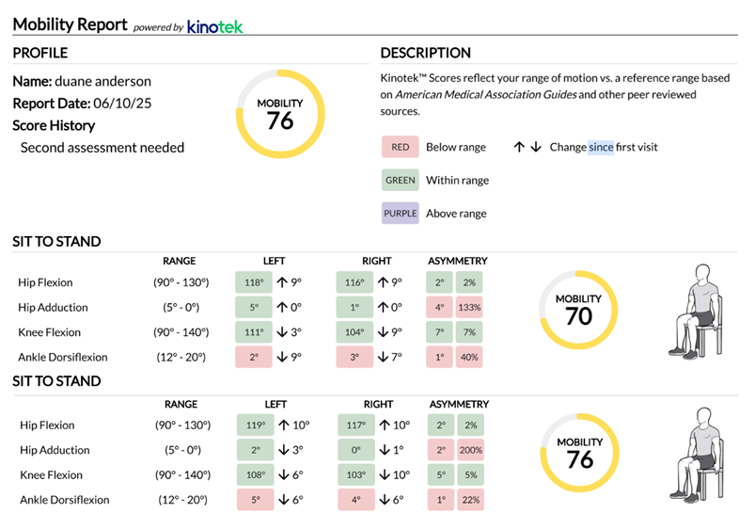Click the lower Mobility 76 ring gauge
Viewport: 755px width, 513px height.
580,453
